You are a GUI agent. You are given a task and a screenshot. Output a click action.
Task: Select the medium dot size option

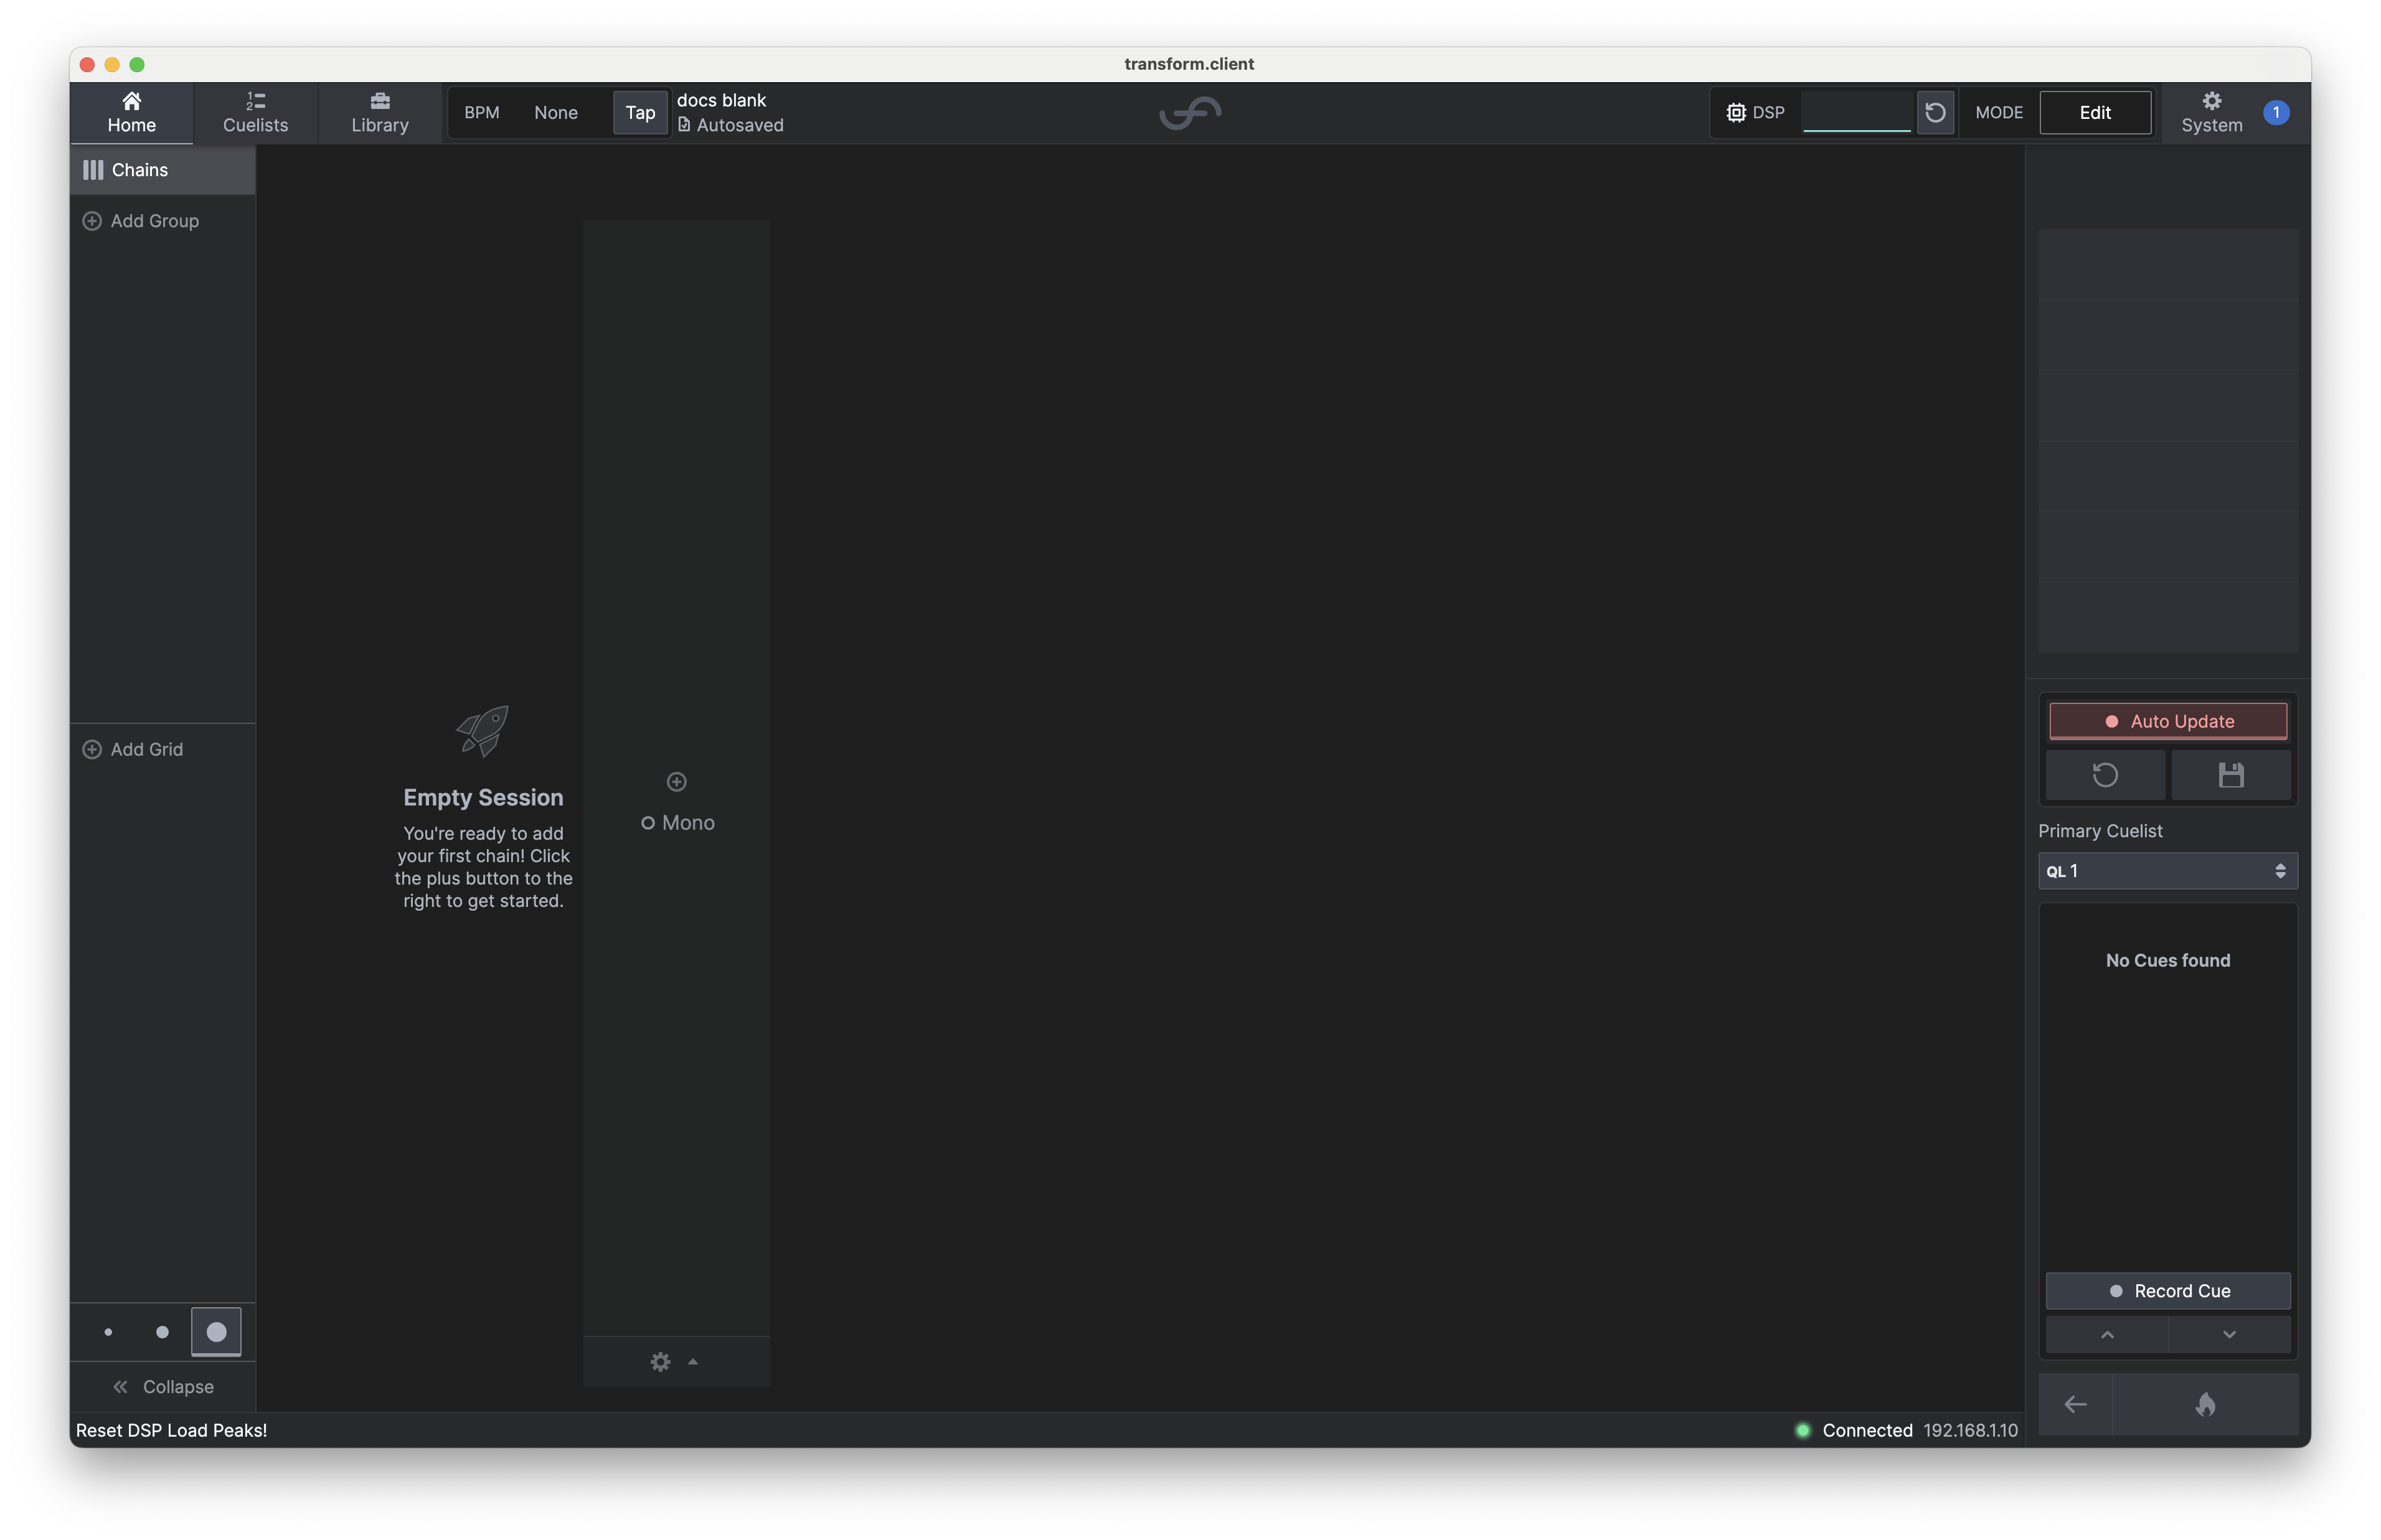(162, 1331)
